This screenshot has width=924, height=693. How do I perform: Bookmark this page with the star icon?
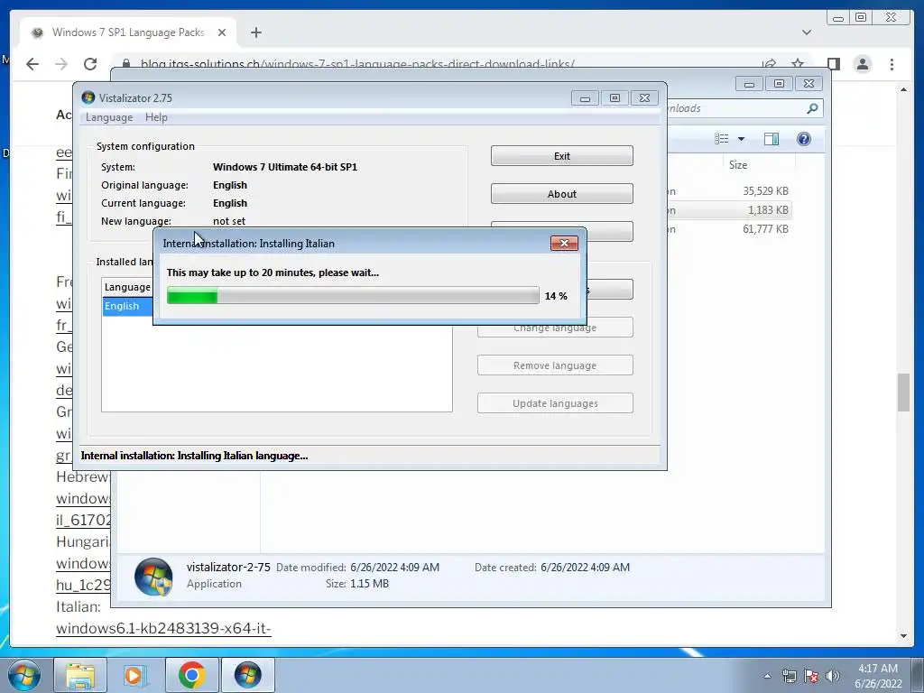tap(798, 64)
